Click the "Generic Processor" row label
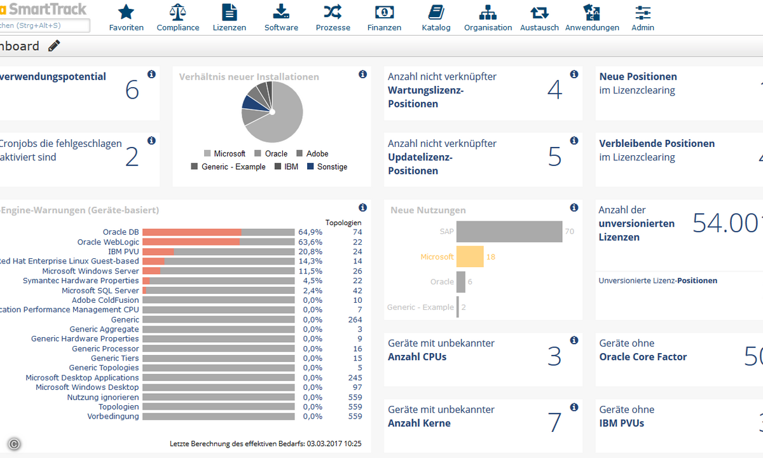The image size is (763, 458). click(106, 349)
